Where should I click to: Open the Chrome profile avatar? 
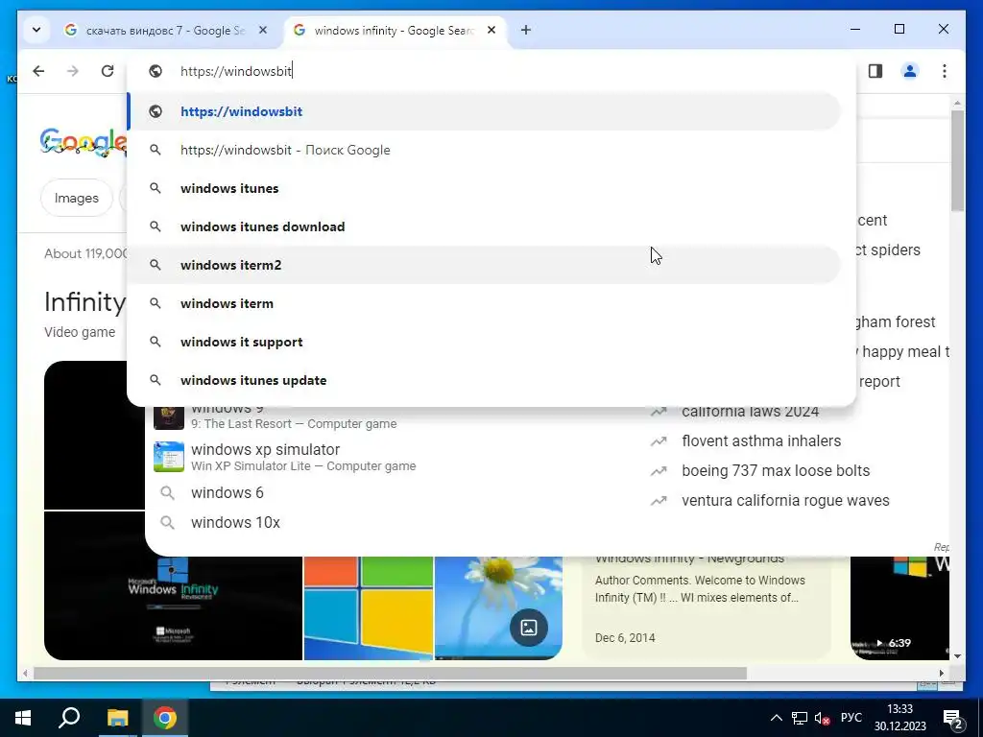tap(910, 71)
